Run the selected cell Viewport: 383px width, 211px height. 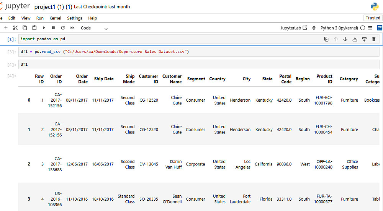(x=44, y=28)
